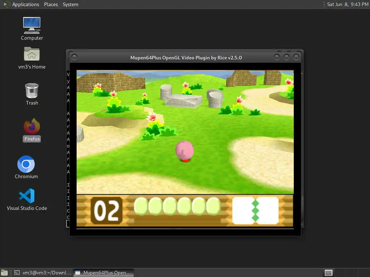Switch to Mupen64Plus taskbar entry

pyautogui.click(x=103, y=273)
